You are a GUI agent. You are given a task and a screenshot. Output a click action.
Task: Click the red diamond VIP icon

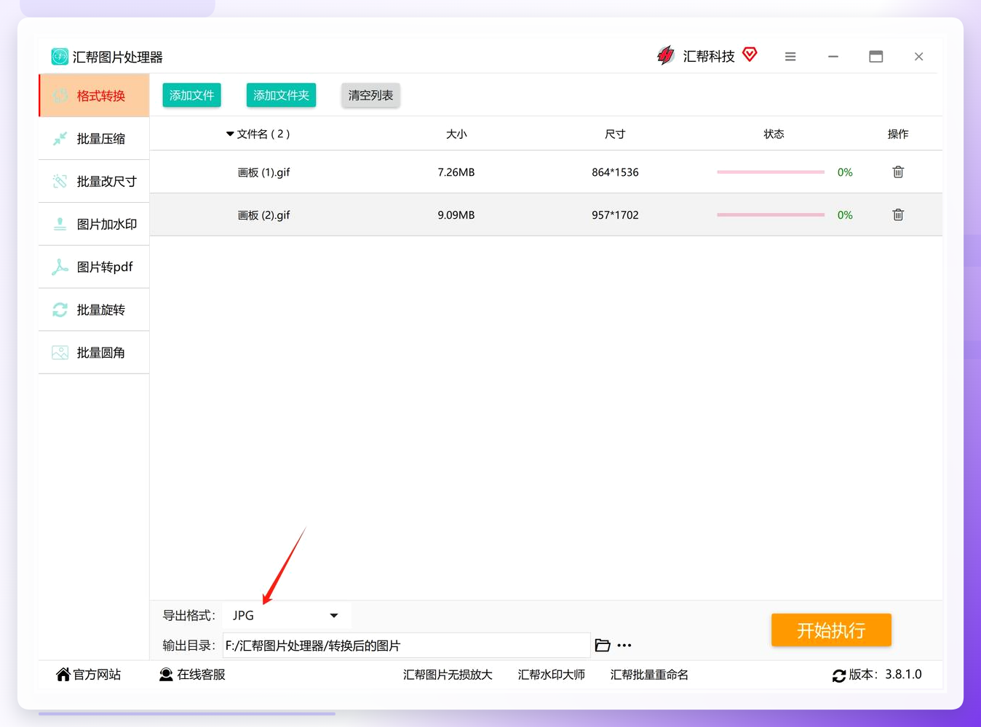(x=750, y=55)
